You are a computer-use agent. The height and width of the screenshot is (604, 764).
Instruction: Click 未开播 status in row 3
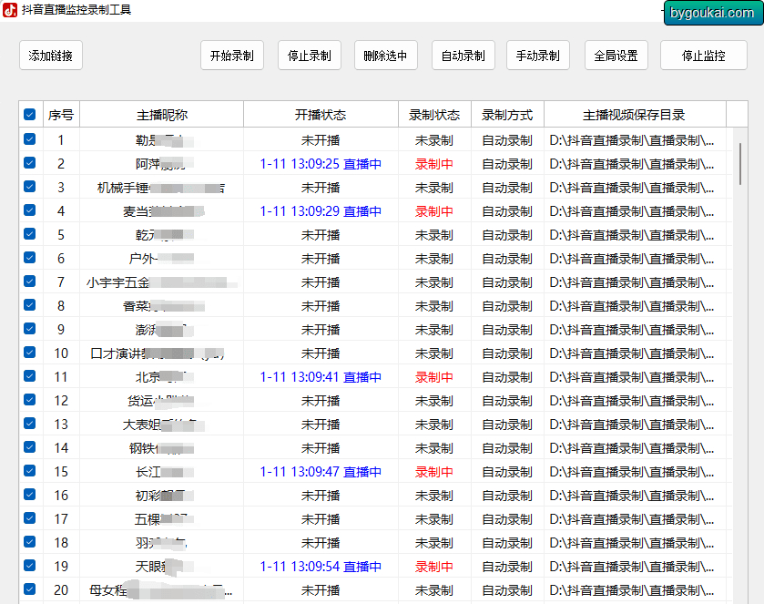coord(321,188)
